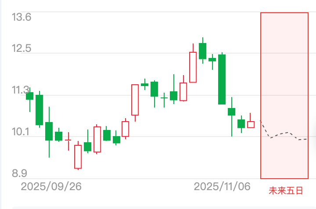Viewport: 316px width, 209px height.
Task: Click the end point of the dashed forecast line
Action: coord(307,139)
